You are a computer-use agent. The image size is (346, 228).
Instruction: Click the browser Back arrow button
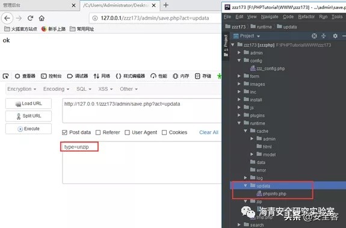coord(7,18)
